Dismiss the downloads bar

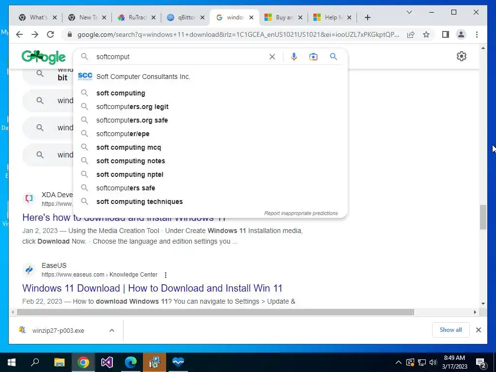tap(478, 330)
